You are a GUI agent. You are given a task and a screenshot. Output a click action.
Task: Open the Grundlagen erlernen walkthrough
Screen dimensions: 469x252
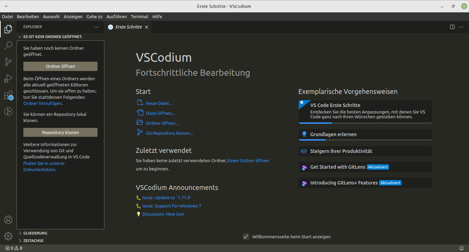point(365,135)
